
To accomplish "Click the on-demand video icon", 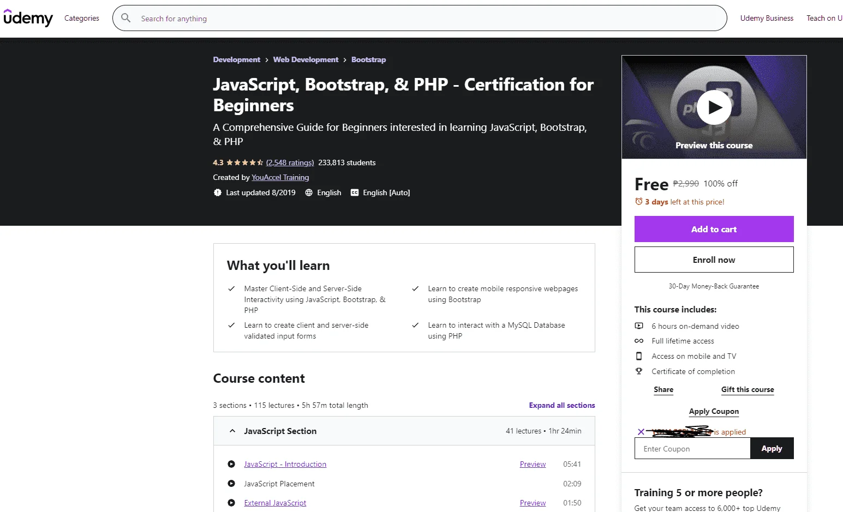I will click(x=639, y=326).
